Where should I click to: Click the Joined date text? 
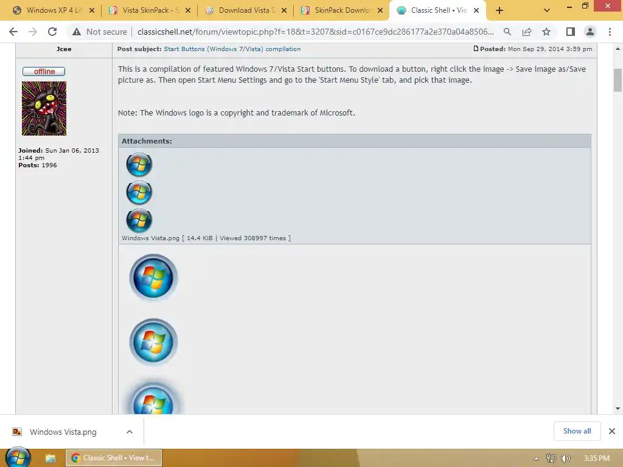tap(58, 154)
